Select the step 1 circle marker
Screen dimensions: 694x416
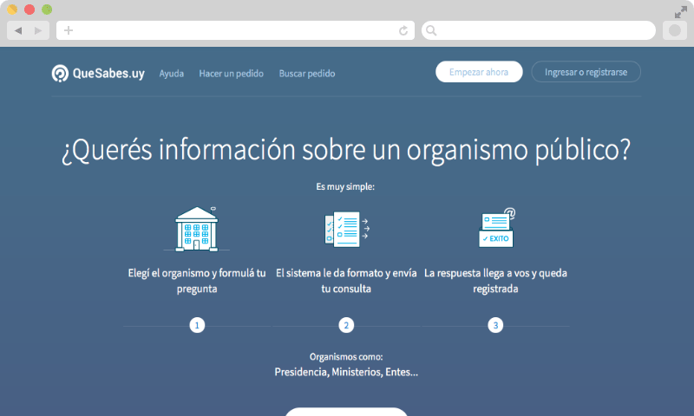click(x=198, y=326)
